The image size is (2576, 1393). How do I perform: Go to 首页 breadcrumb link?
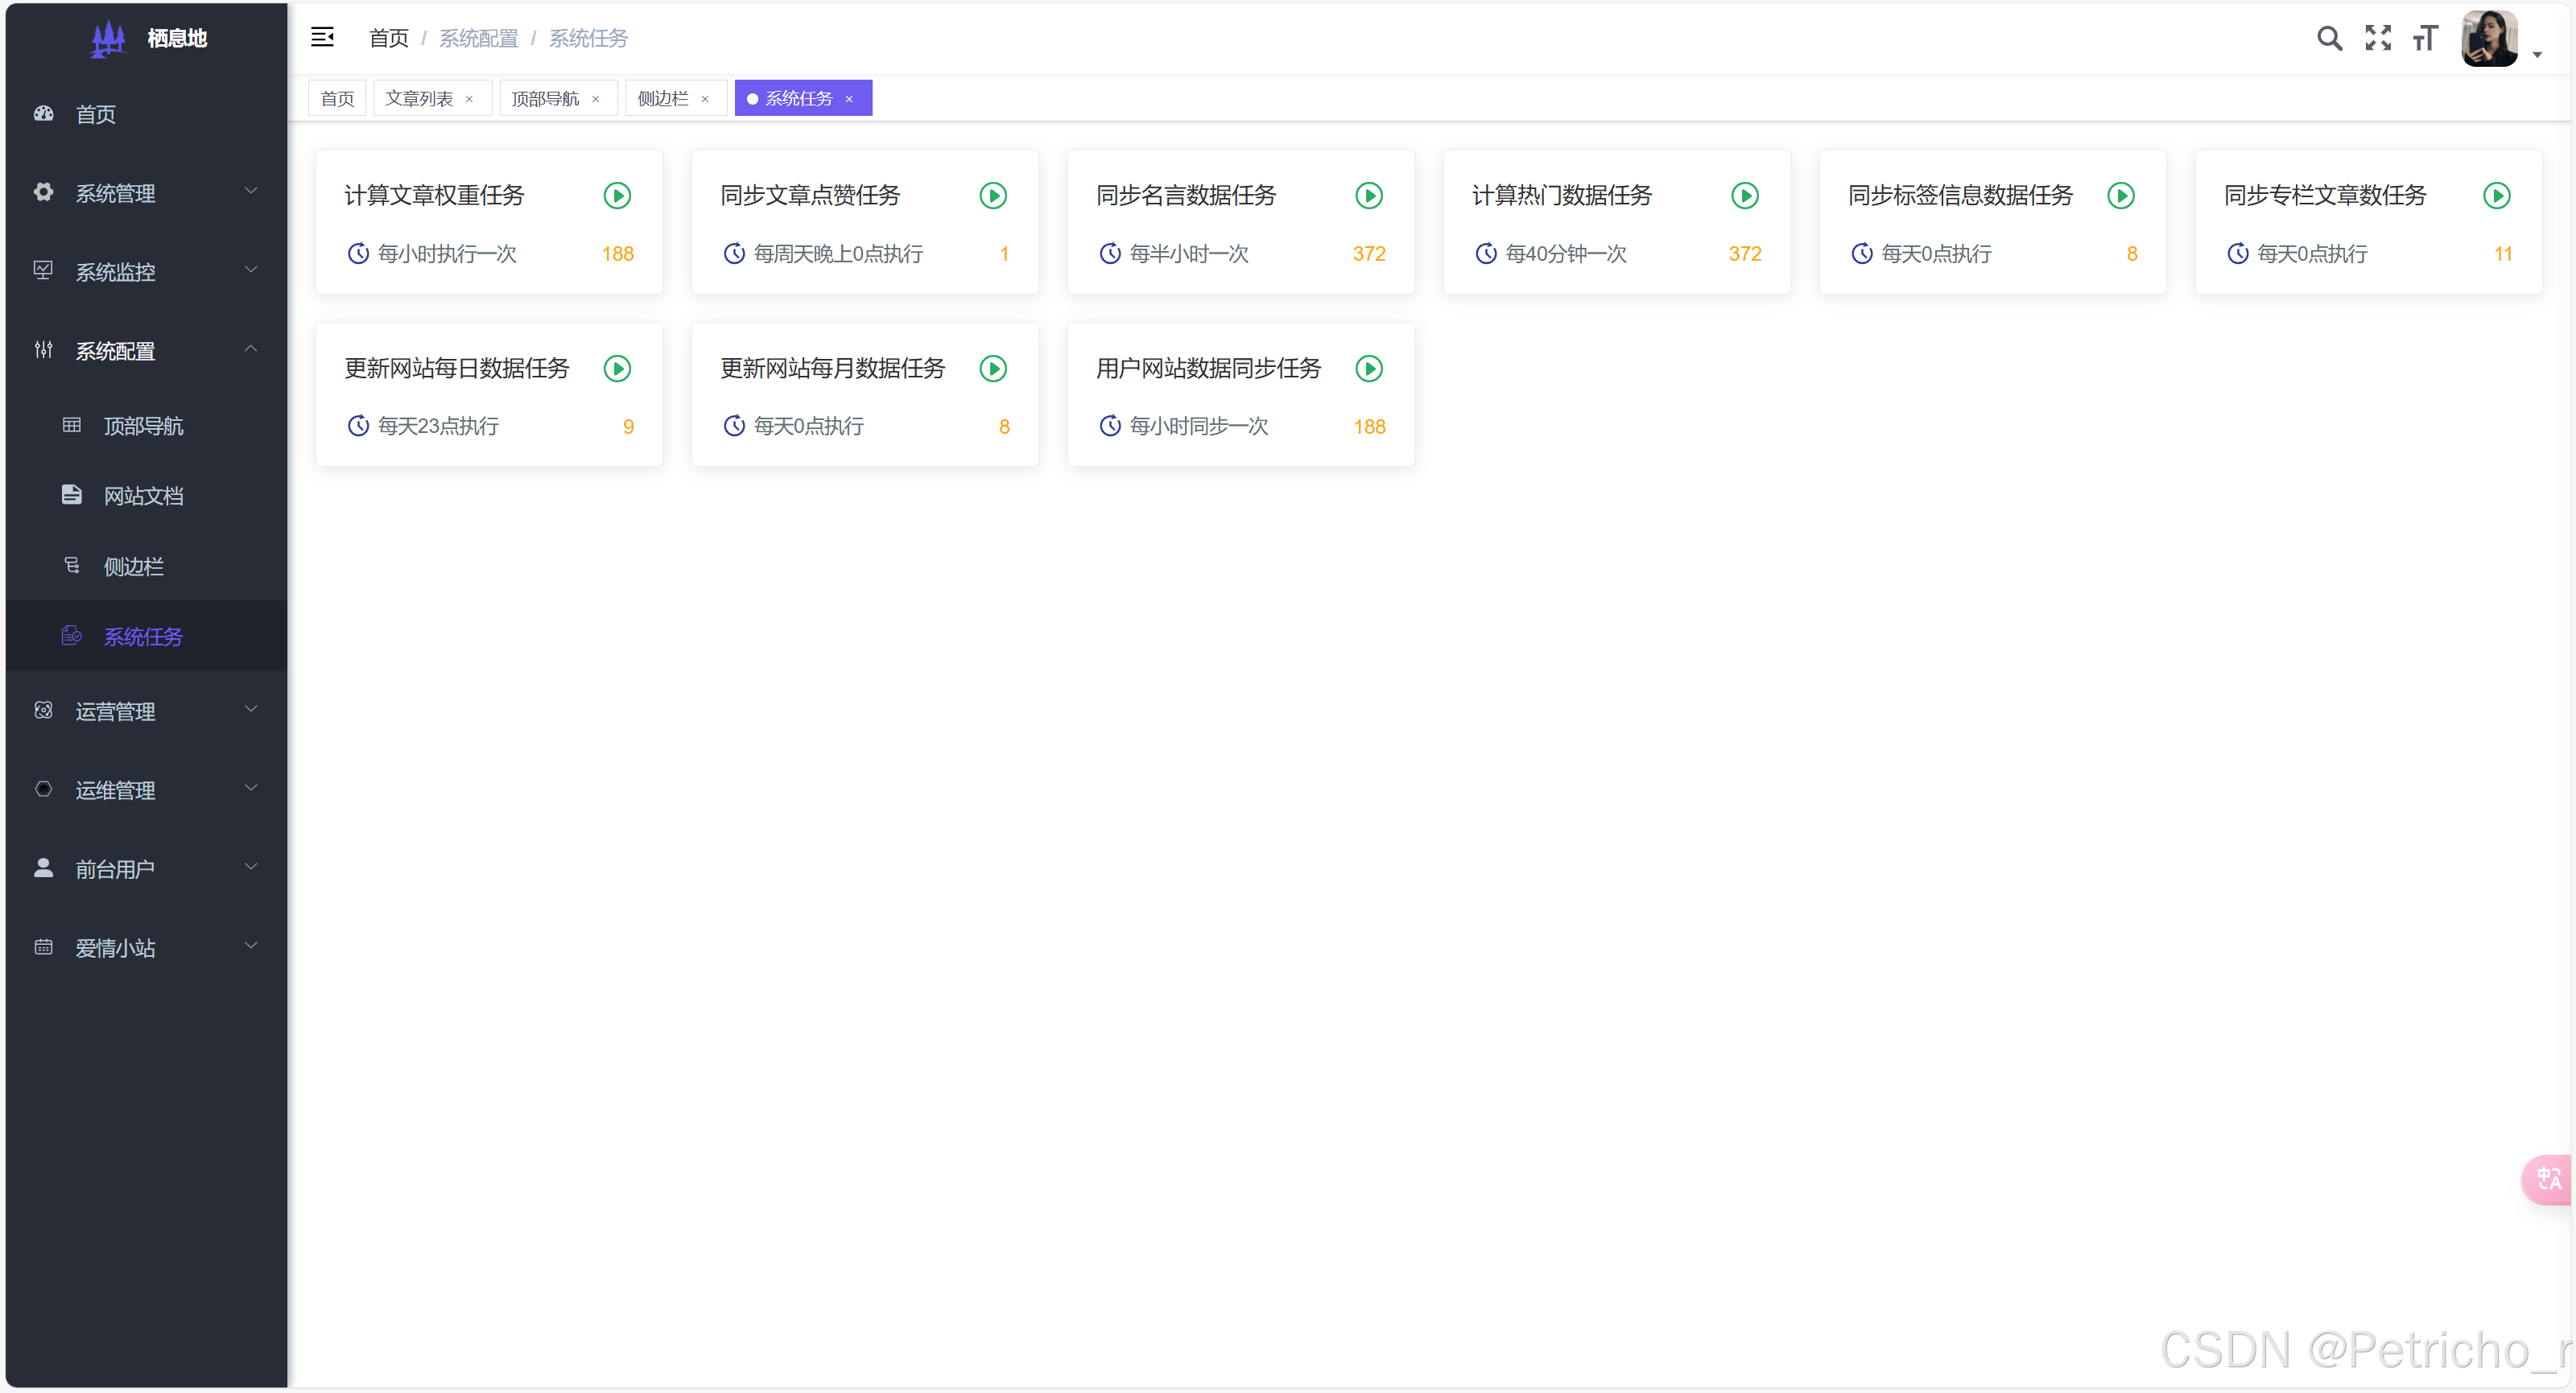(388, 38)
